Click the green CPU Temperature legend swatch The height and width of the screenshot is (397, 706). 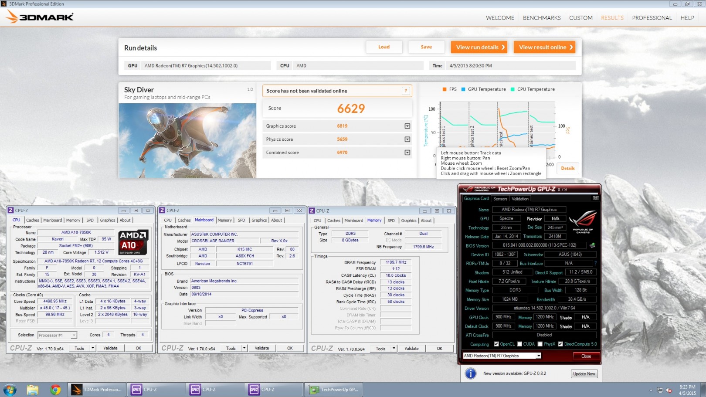pos(513,89)
